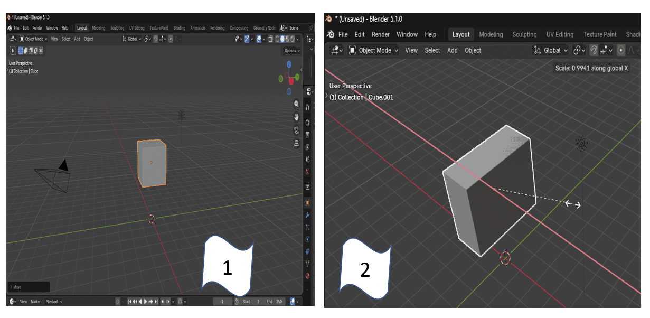The height and width of the screenshot is (318, 650).
Task: Open the Playback dropdown in the timeline
Action: pyautogui.click(x=53, y=302)
